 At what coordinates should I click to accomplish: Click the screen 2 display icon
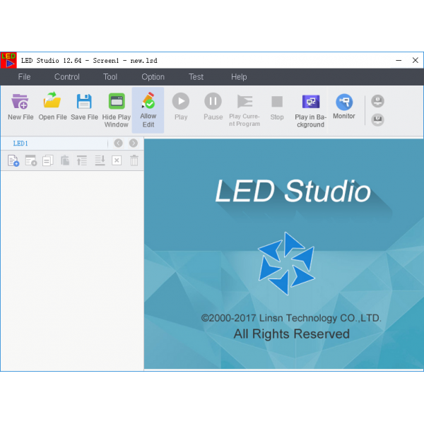tap(377, 120)
